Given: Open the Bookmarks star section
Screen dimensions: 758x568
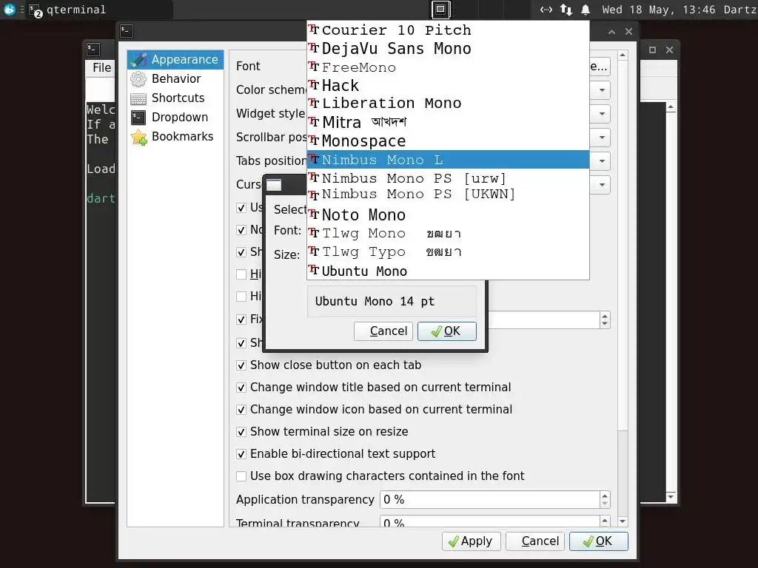Looking at the screenshot, I should tap(175, 137).
